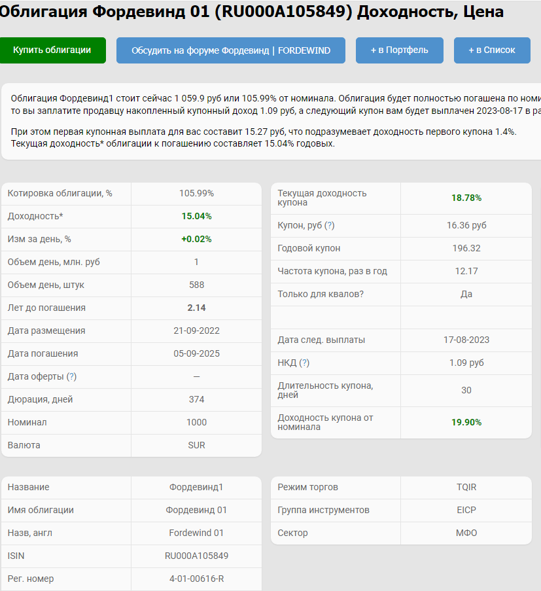541x591 pixels.
Task: Select the yield value '15.04%'
Action: pos(196,217)
